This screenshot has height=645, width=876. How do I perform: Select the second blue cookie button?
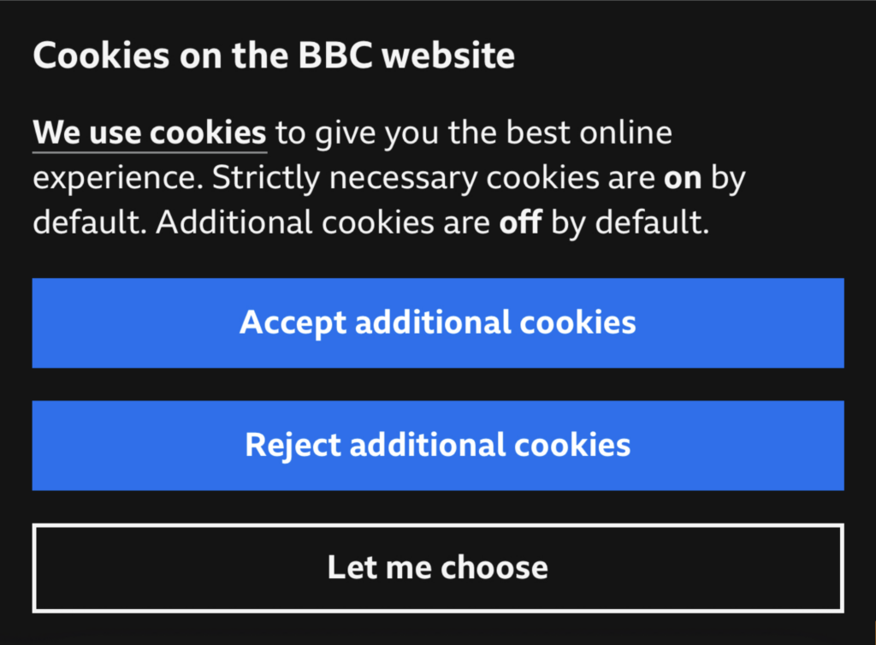[x=438, y=445]
